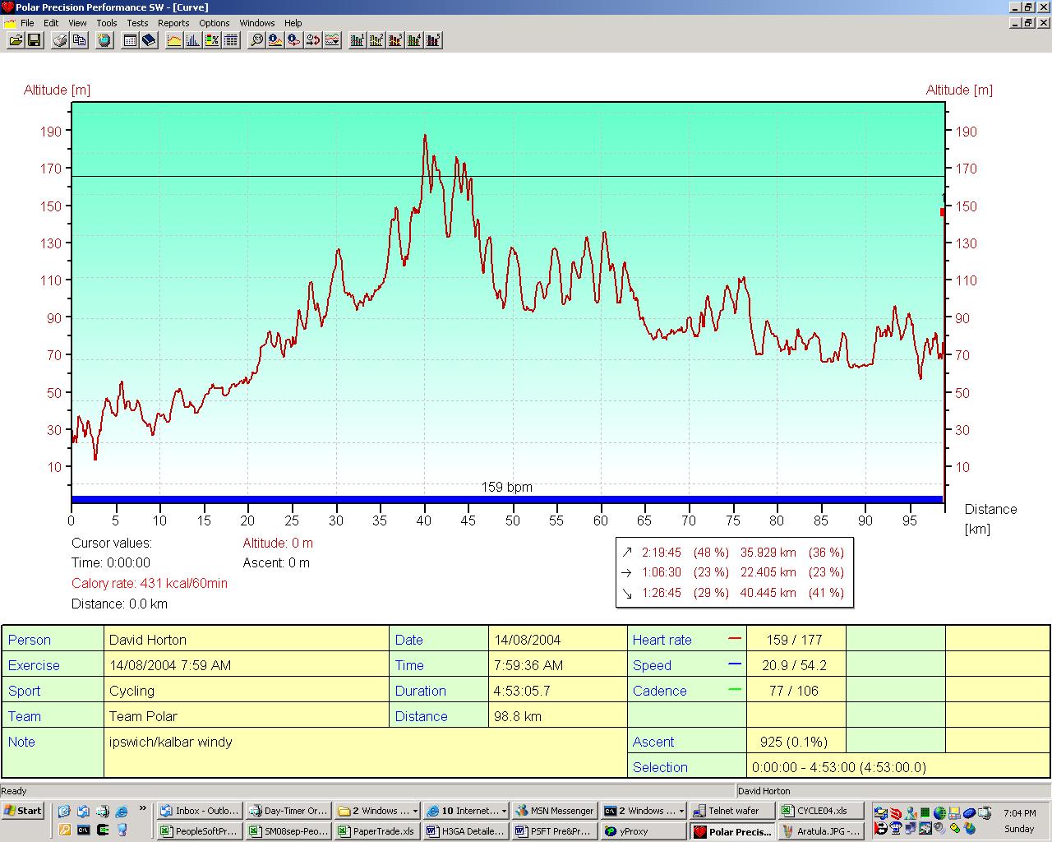Click the red Heart rate line swatch
The width and height of the screenshot is (1052, 842).
click(735, 639)
